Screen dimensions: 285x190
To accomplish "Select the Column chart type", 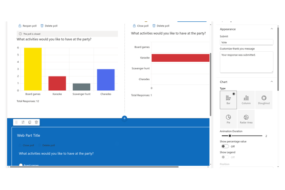I will point(246,100).
